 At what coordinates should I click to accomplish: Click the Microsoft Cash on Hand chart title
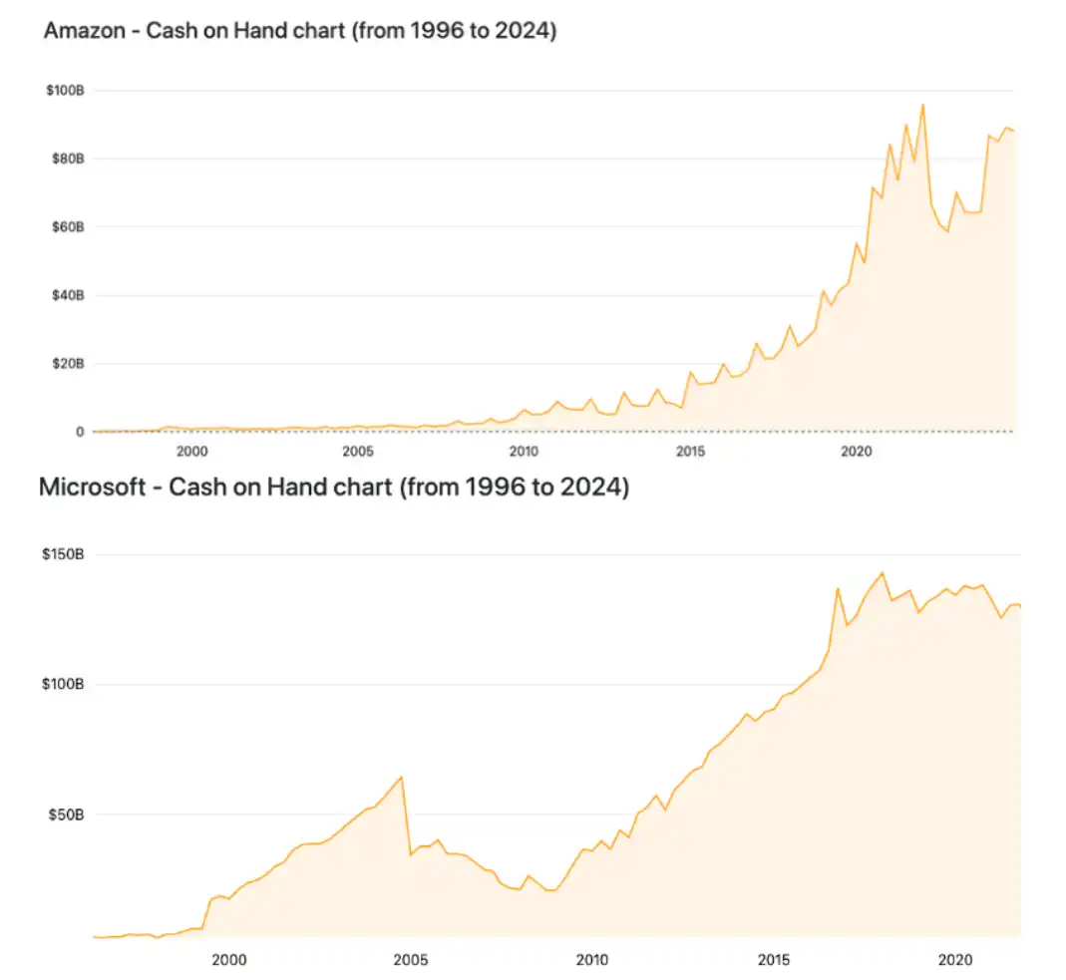(334, 489)
